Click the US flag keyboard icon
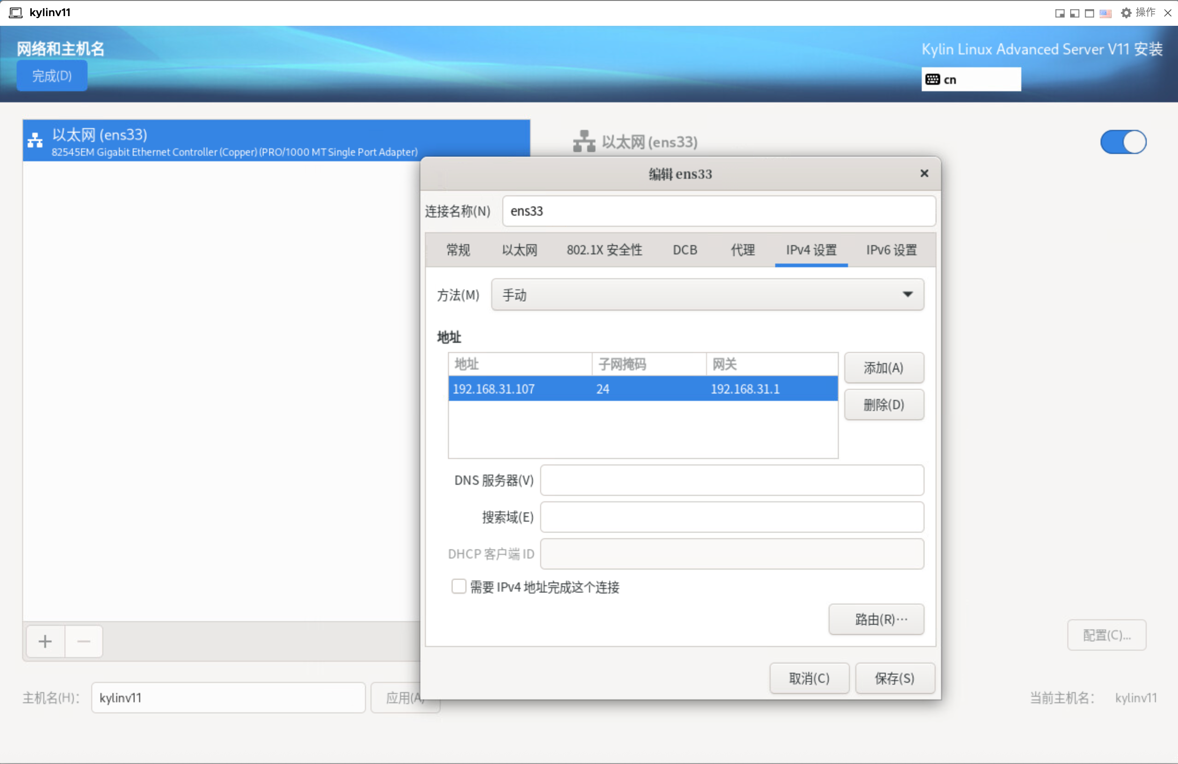The image size is (1178, 764). [1105, 13]
